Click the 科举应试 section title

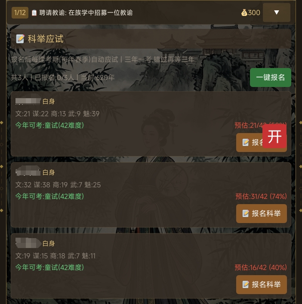point(46,39)
